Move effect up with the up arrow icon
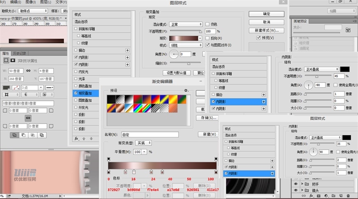Screen dimensions: 358x199 pyautogui.click(x=84, y=139)
